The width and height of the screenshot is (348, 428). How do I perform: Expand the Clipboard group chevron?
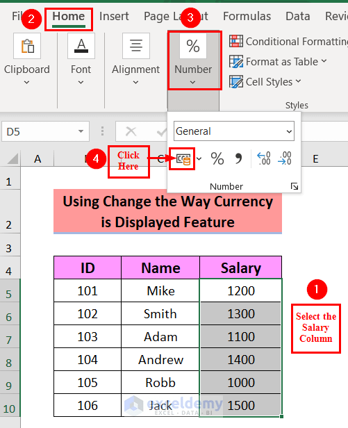pyautogui.click(x=27, y=82)
